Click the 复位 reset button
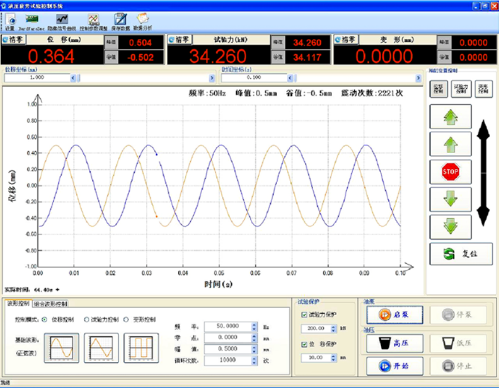This screenshot has height=388, width=499. 461,254
